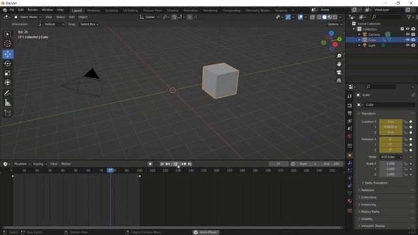The height and width of the screenshot is (235, 418).
Task: Jump to next keyframe
Action: pos(184,164)
